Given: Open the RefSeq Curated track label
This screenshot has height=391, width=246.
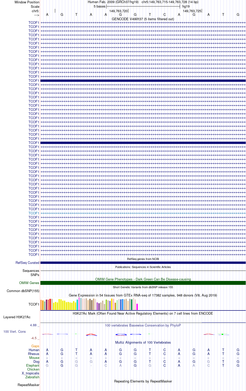Looking at the screenshot, I should [x=27, y=263].
